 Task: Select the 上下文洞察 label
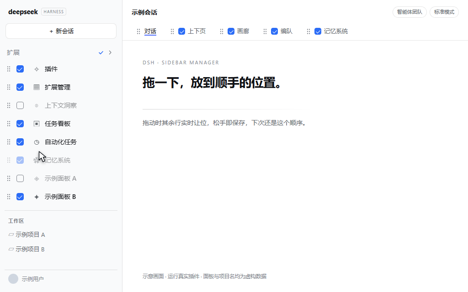61,105
